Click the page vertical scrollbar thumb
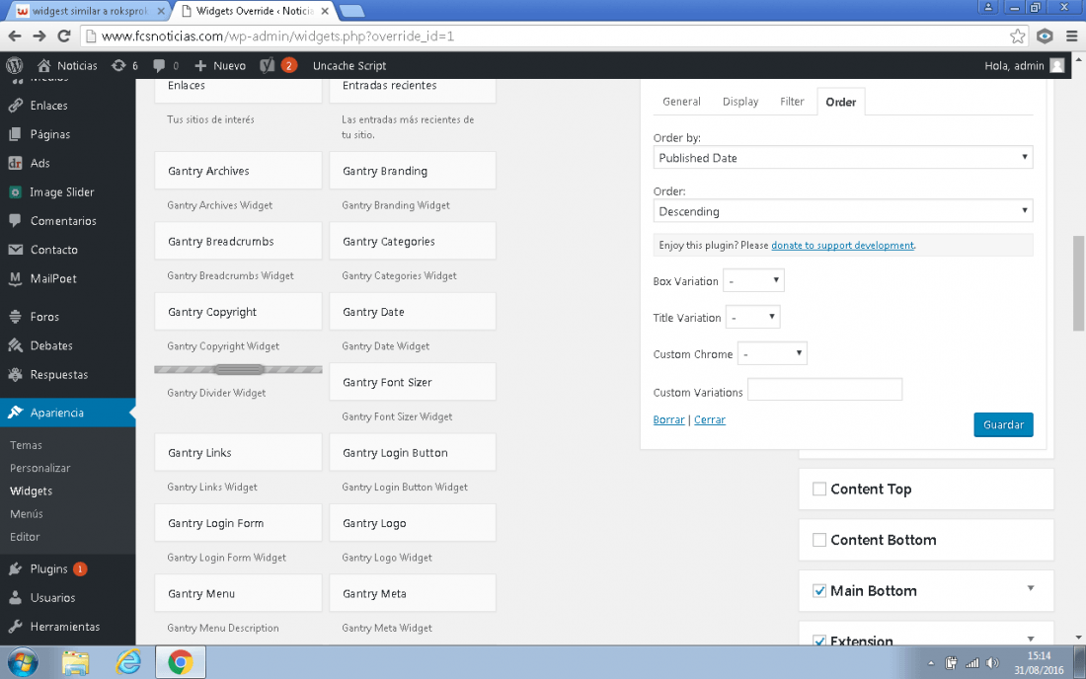 (1078, 284)
